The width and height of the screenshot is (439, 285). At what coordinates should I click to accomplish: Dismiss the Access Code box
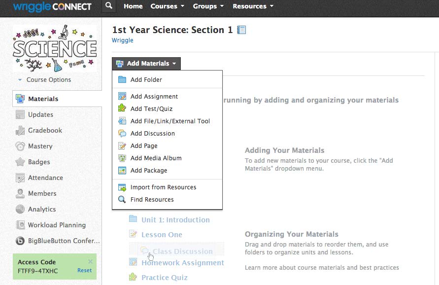(x=90, y=262)
